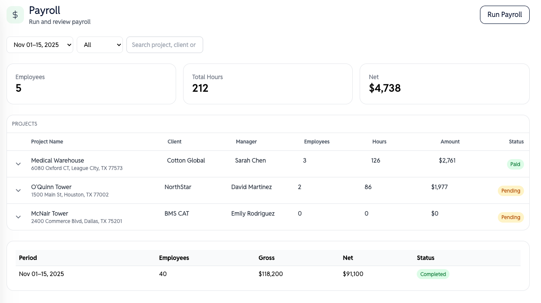
Task: Select the Medical Warehouse project name
Action: (58, 160)
